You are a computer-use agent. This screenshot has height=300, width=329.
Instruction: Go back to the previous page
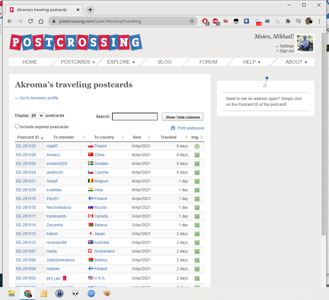point(10,21)
